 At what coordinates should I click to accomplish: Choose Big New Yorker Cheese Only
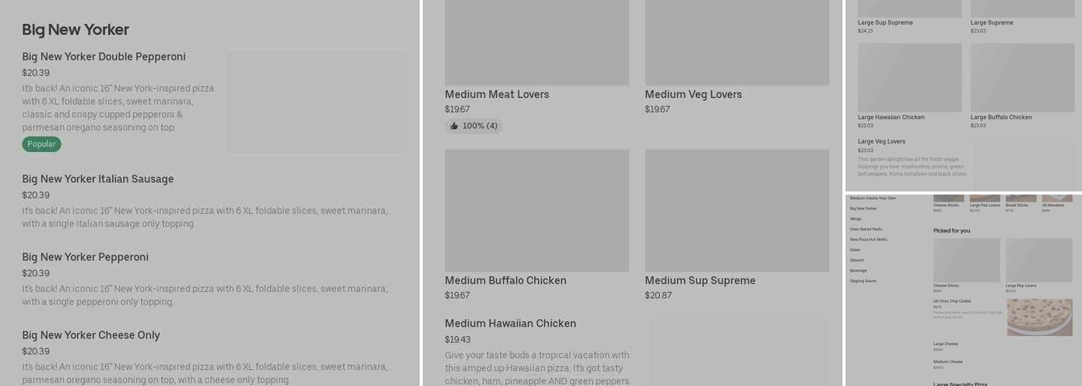coord(90,335)
